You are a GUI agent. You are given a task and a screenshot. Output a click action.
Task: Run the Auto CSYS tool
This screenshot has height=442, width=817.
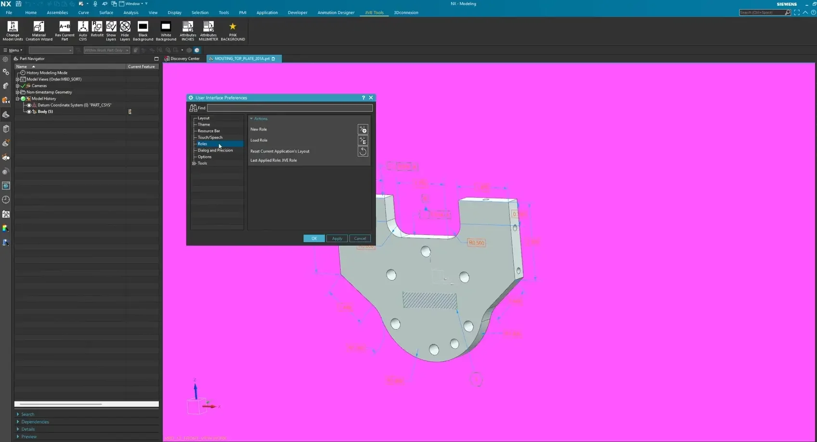coord(83,31)
